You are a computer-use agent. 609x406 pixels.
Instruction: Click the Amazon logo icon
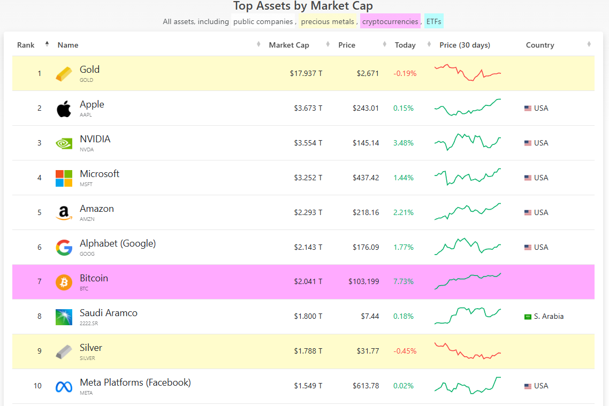(x=64, y=213)
